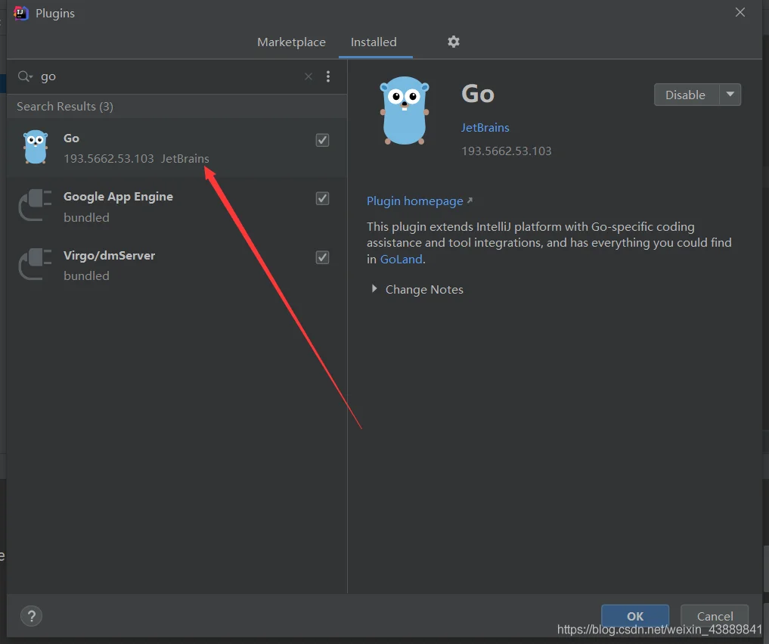The image size is (769, 644).
Task: Open the help question mark button
Action: tap(32, 616)
